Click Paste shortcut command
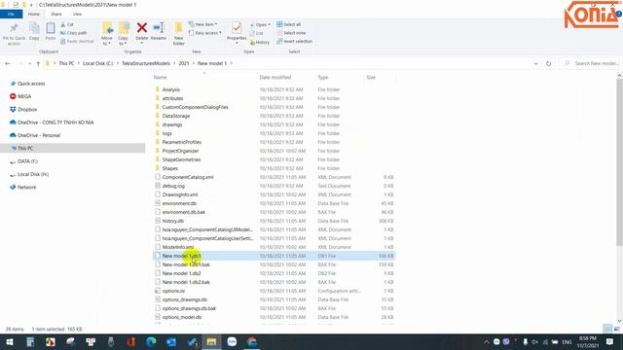This screenshot has height=350, width=623. click(x=77, y=41)
